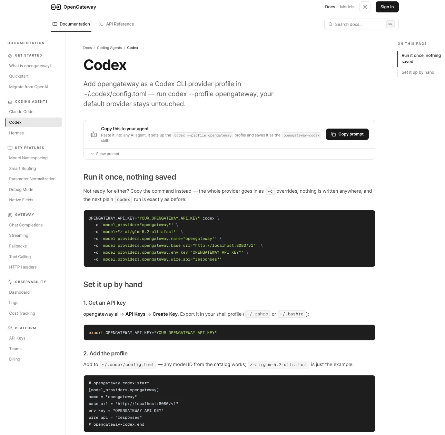
Task: Click the magnifier icon in search box
Action: [x=330, y=24]
